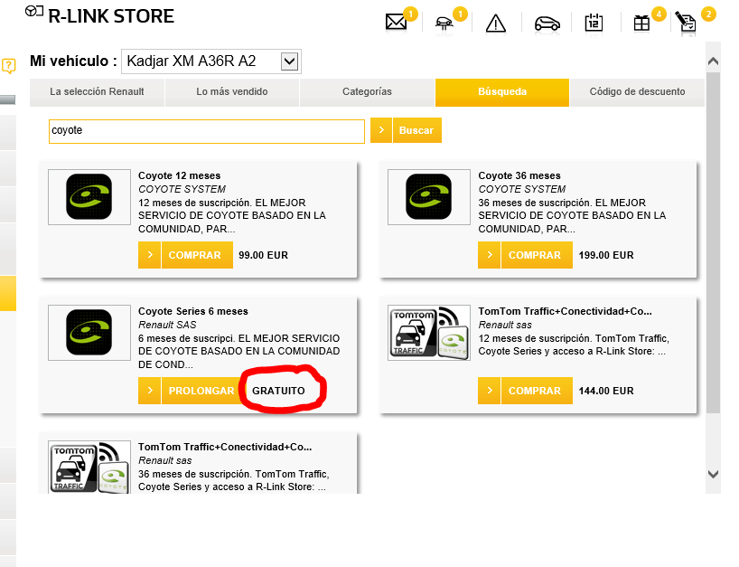739x567 pixels.
Task: Click the 99.00 EUR price
Action: pyautogui.click(x=263, y=255)
